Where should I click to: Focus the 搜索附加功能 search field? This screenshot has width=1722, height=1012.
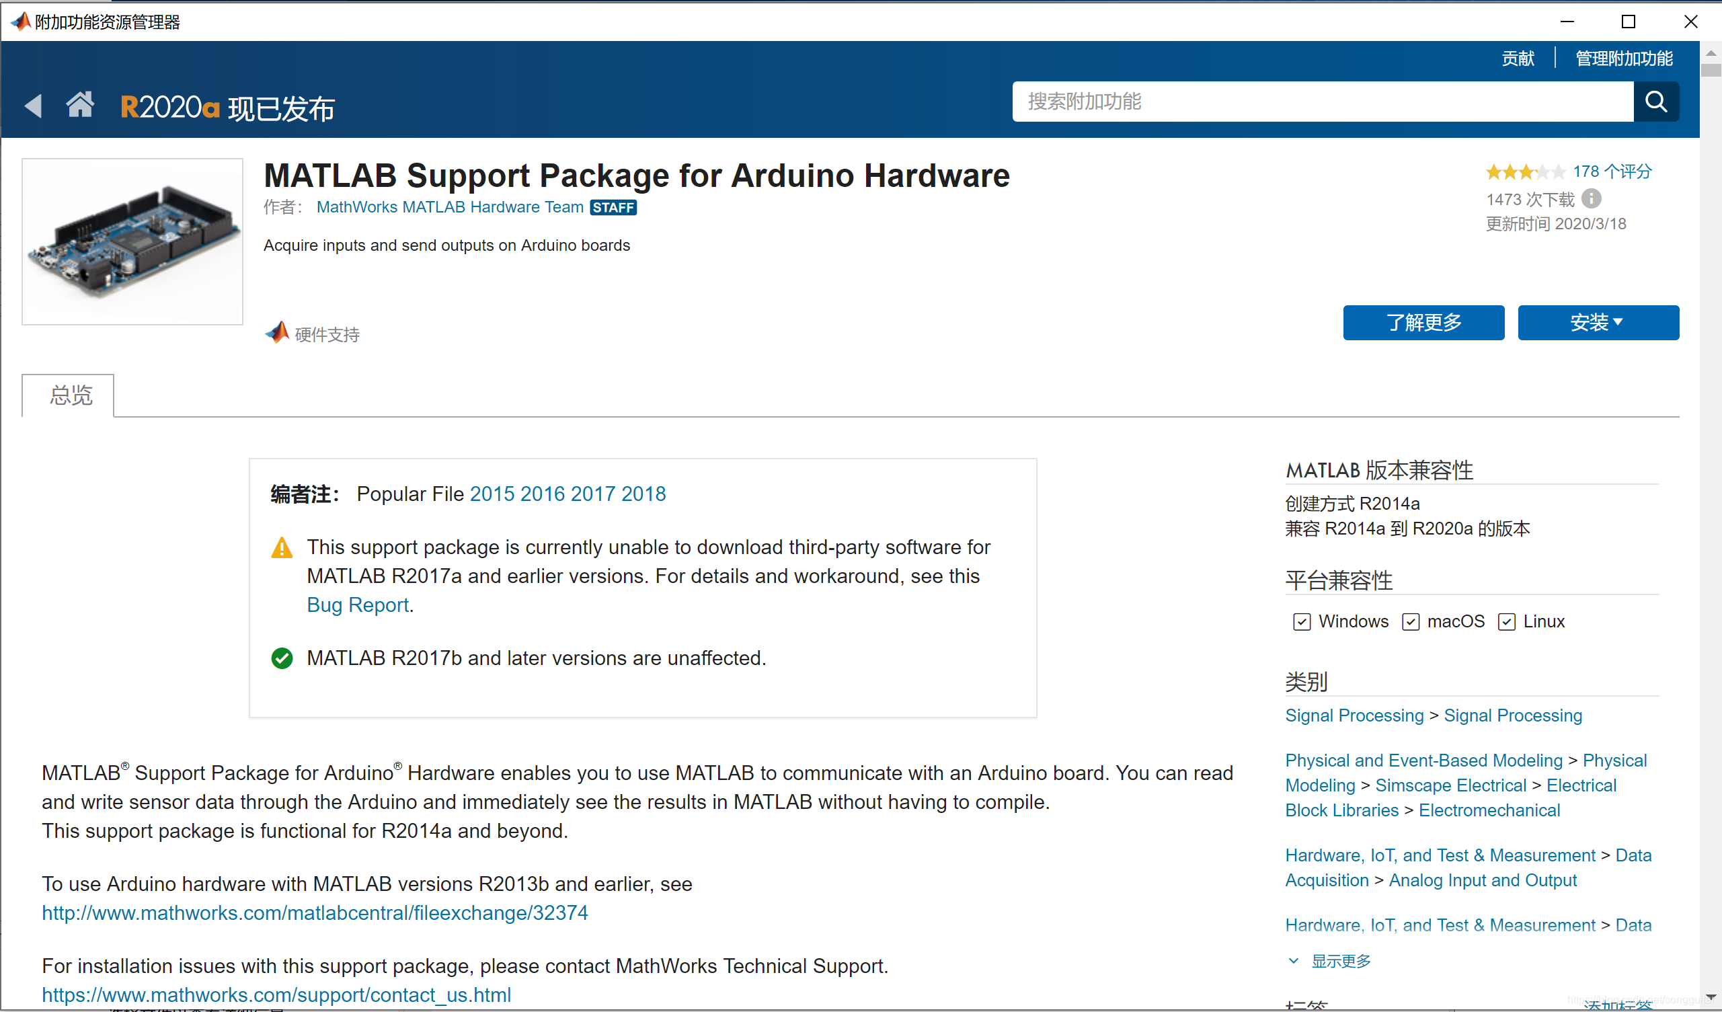click(x=1322, y=102)
